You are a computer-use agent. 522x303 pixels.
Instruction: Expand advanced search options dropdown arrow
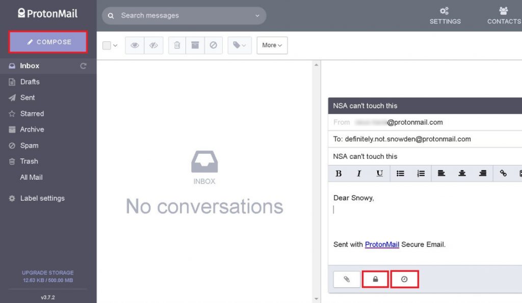[x=257, y=16]
